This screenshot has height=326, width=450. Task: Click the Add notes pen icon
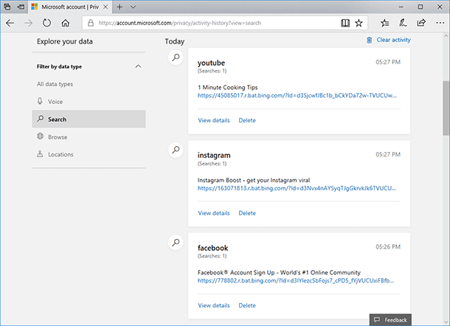403,23
